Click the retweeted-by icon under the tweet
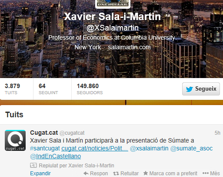This screenshot has width=223, height=177. (33, 165)
